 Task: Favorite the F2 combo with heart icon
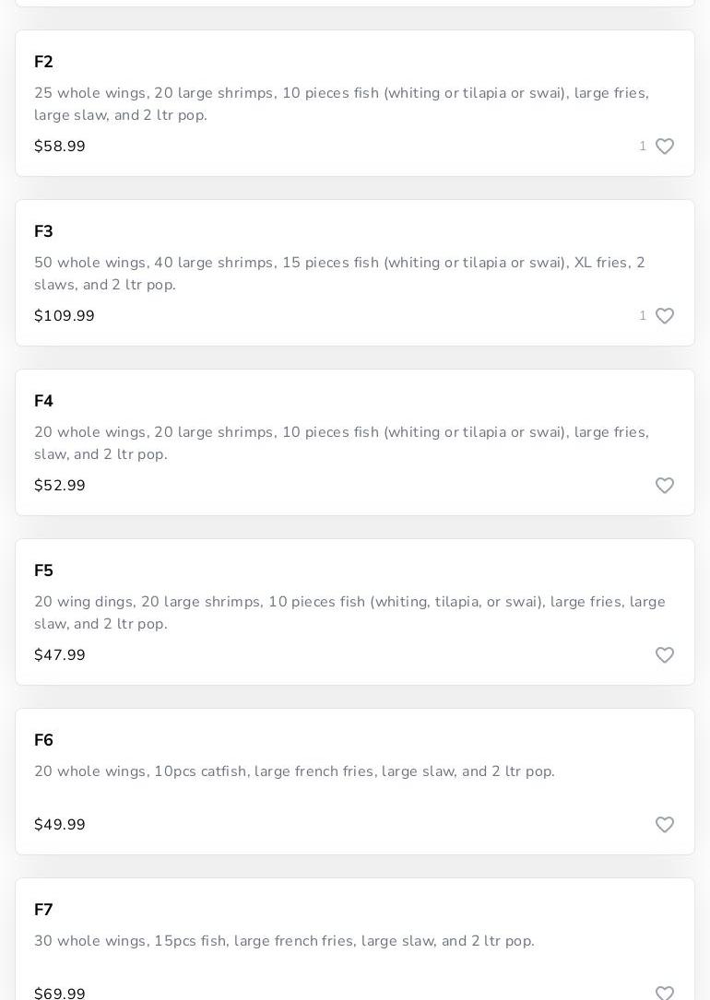pos(665,147)
